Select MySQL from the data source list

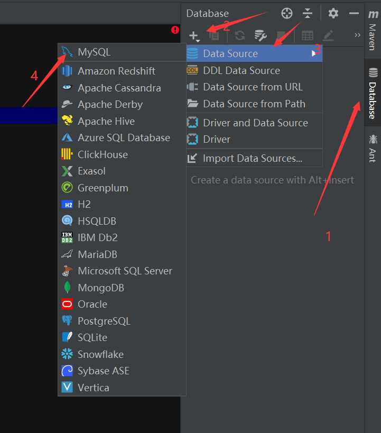pyautogui.click(x=122, y=52)
